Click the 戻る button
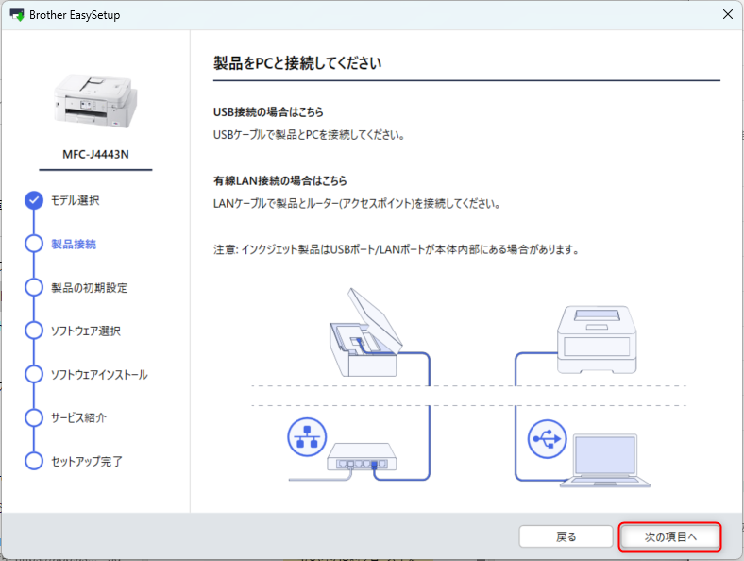Viewport: 744px width, 561px height. 566,536
